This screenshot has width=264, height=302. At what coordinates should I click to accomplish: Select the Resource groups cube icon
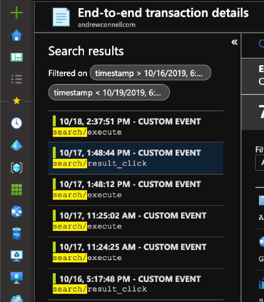pyautogui.click(x=16, y=167)
